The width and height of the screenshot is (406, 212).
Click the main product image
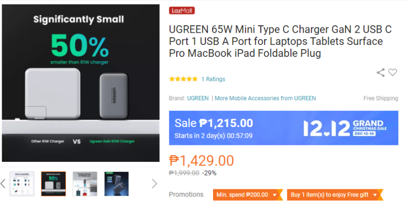[80, 83]
